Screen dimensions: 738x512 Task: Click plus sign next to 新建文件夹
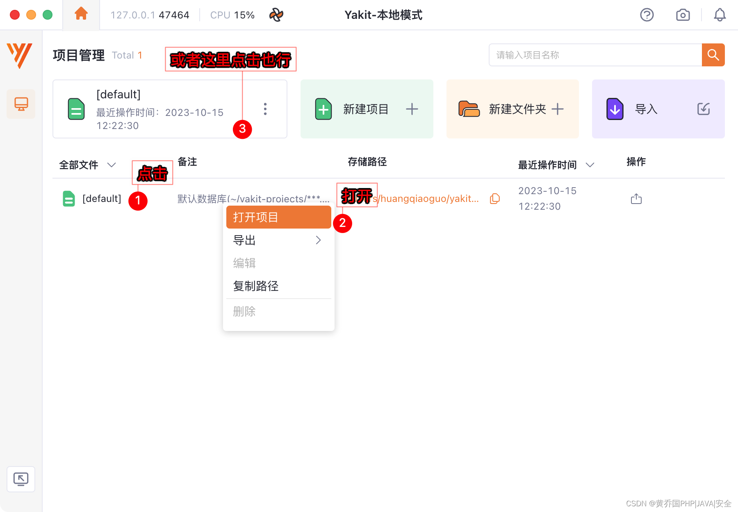tap(558, 109)
